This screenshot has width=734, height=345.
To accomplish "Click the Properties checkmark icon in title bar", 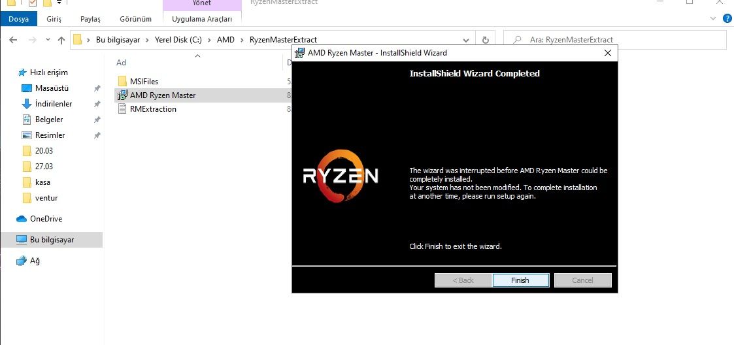I will 32,3.
